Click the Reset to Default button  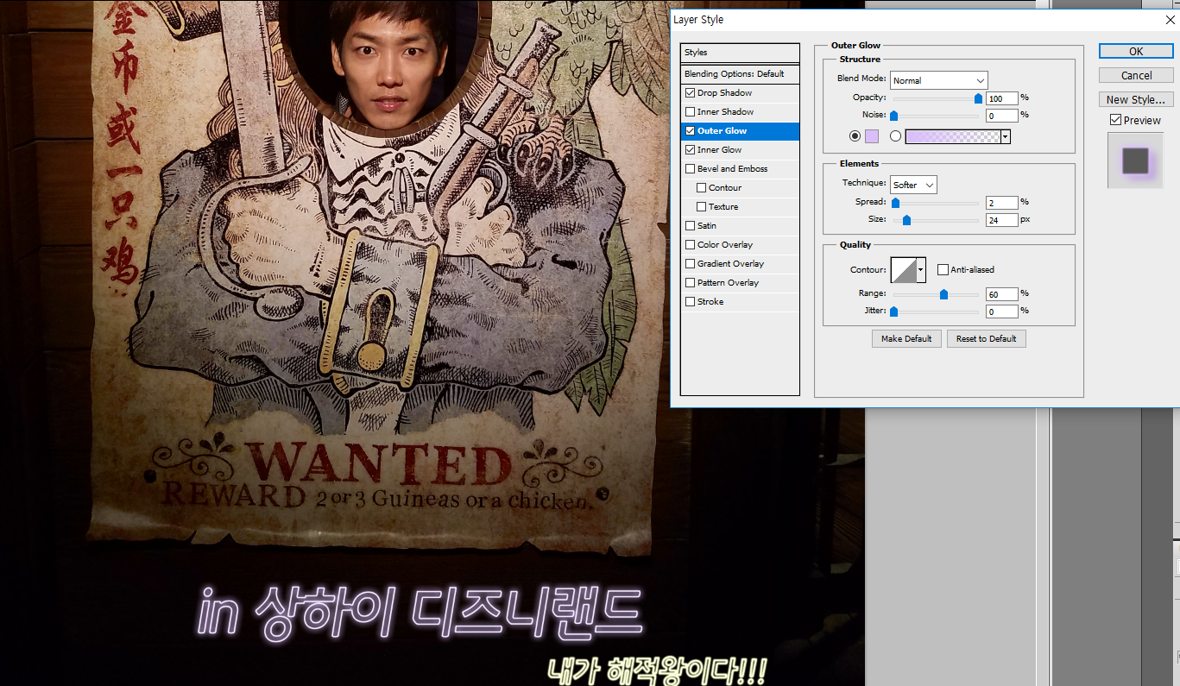coord(986,339)
